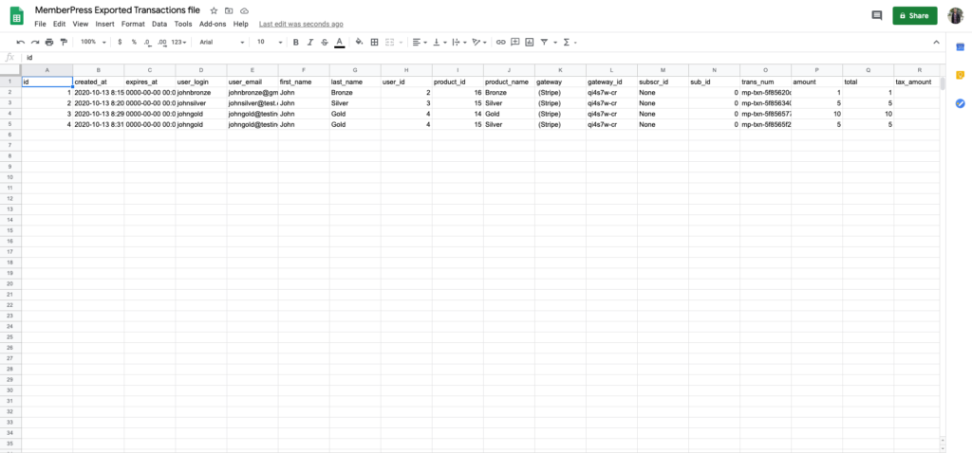Click the green Share button
This screenshot has height=453, width=972.
915,15
